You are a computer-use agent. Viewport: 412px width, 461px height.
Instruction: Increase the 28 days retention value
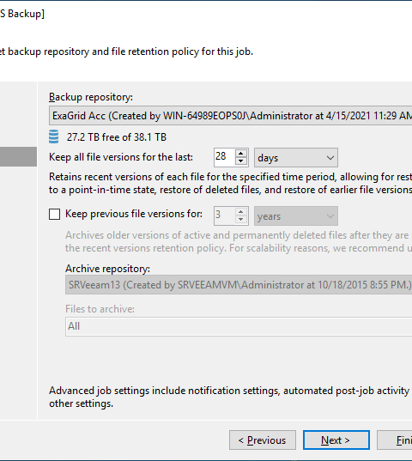click(241, 154)
